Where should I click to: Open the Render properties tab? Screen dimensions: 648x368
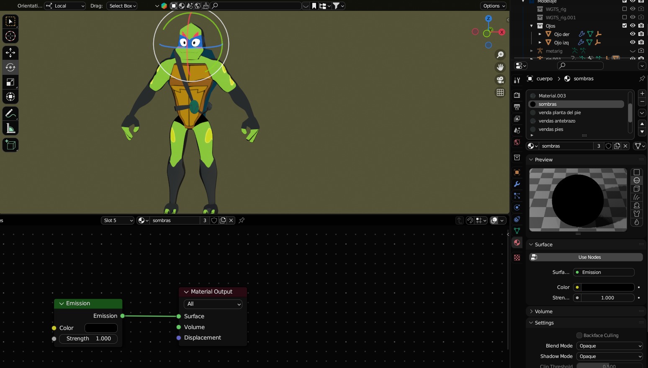tap(517, 95)
